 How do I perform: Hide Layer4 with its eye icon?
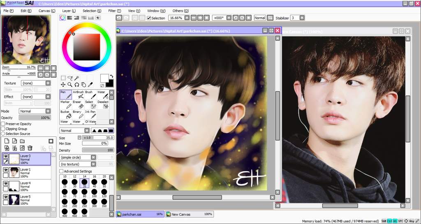click(x=5, y=183)
